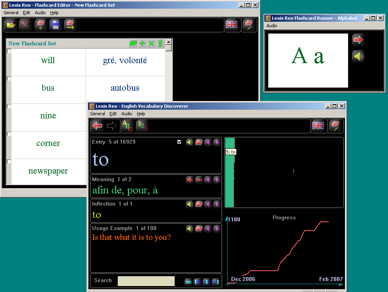Open the Edit menu in Flashcard Editor
388x292 pixels.
coord(26,13)
